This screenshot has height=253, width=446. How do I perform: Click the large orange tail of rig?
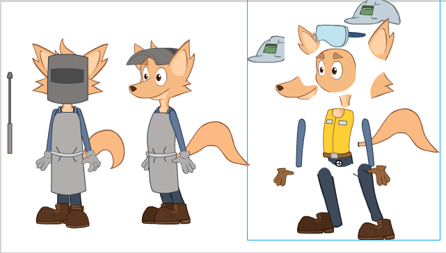click(x=401, y=131)
